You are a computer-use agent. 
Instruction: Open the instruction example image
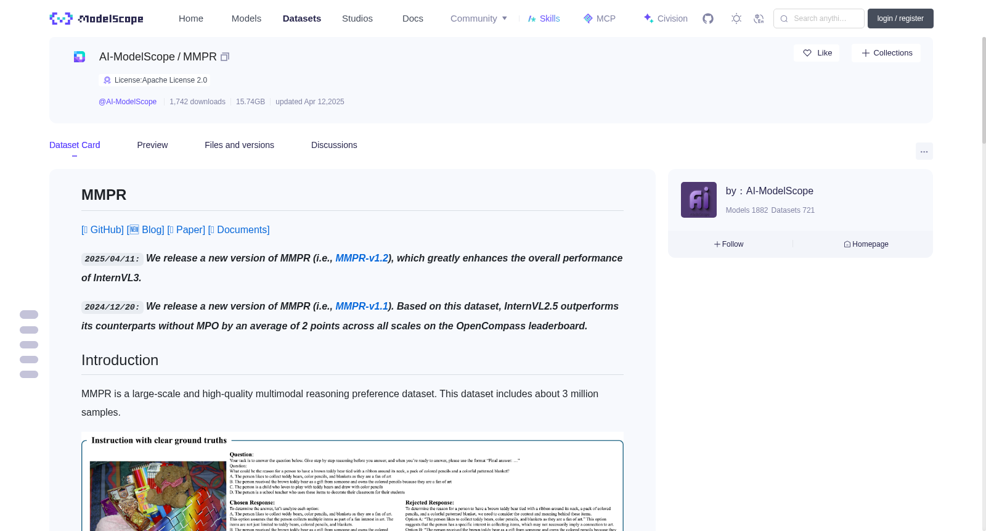(x=352, y=482)
